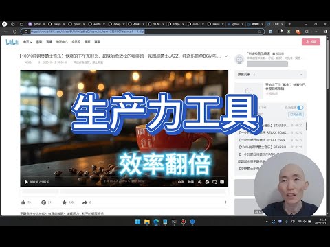Open the taskbar clock showing the date and time
330x247 pixels.
click(x=320, y=222)
